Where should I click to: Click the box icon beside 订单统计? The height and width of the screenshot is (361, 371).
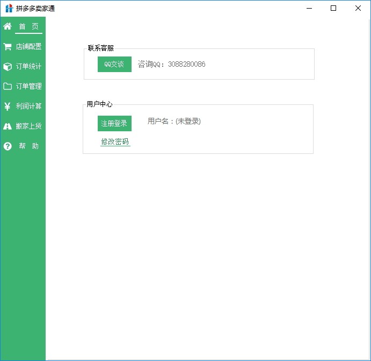click(x=8, y=66)
